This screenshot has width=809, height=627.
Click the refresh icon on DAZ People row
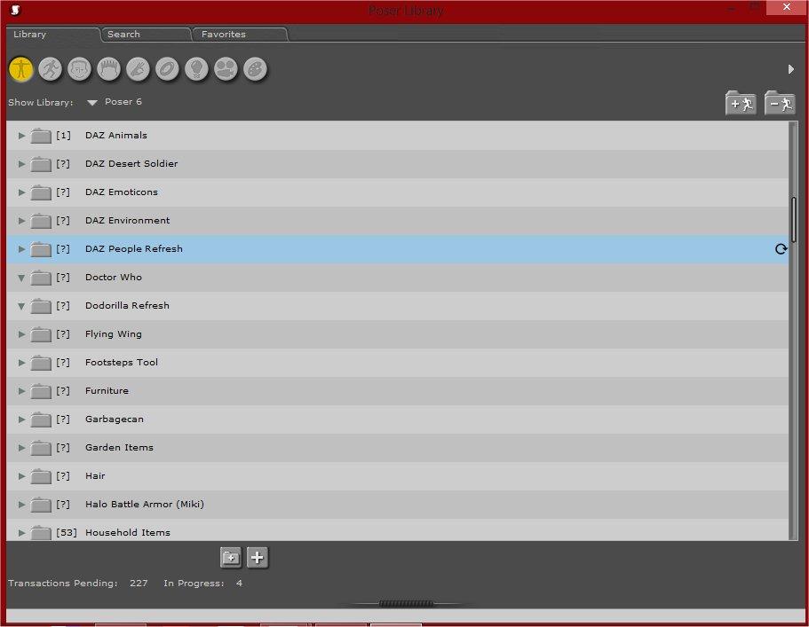tap(781, 249)
